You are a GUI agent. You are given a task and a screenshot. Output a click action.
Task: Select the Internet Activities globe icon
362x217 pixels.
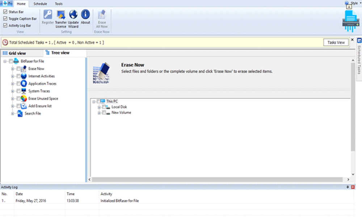click(x=24, y=76)
